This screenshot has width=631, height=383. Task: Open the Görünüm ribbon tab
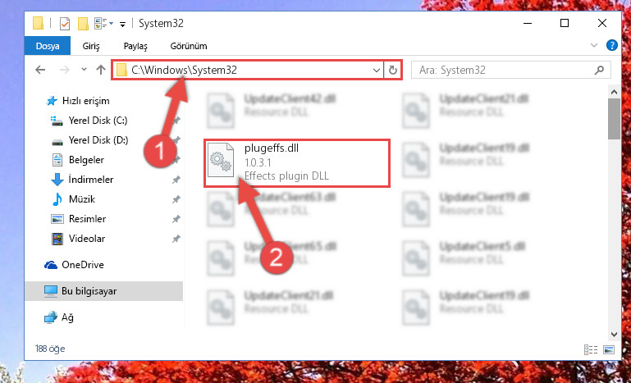[x=189, y=46]
